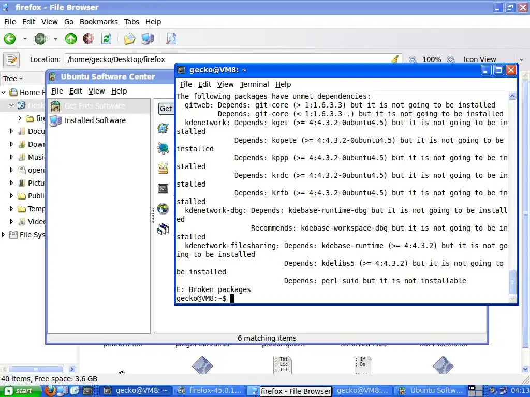Click the red Stop loading icon
This screenshot has height=397, width=530.
[88, 39]
